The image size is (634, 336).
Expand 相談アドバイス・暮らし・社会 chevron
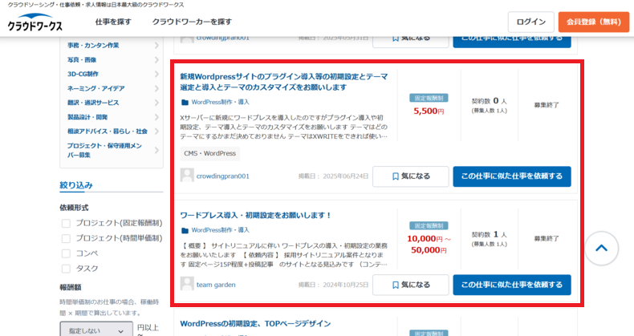(x=156, y=132)
